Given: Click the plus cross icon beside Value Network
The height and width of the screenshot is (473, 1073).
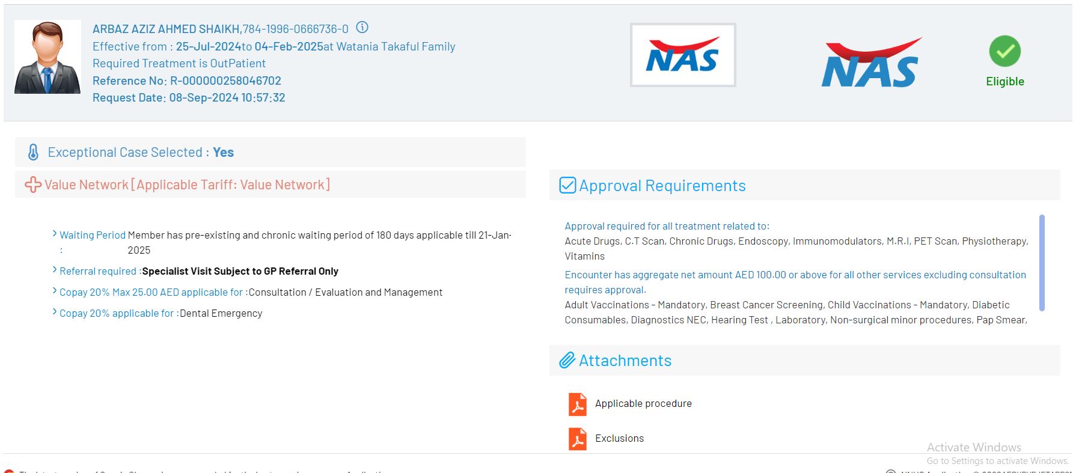Looking at the screenshot, I should pyautogui.click(x=33, y=185).
